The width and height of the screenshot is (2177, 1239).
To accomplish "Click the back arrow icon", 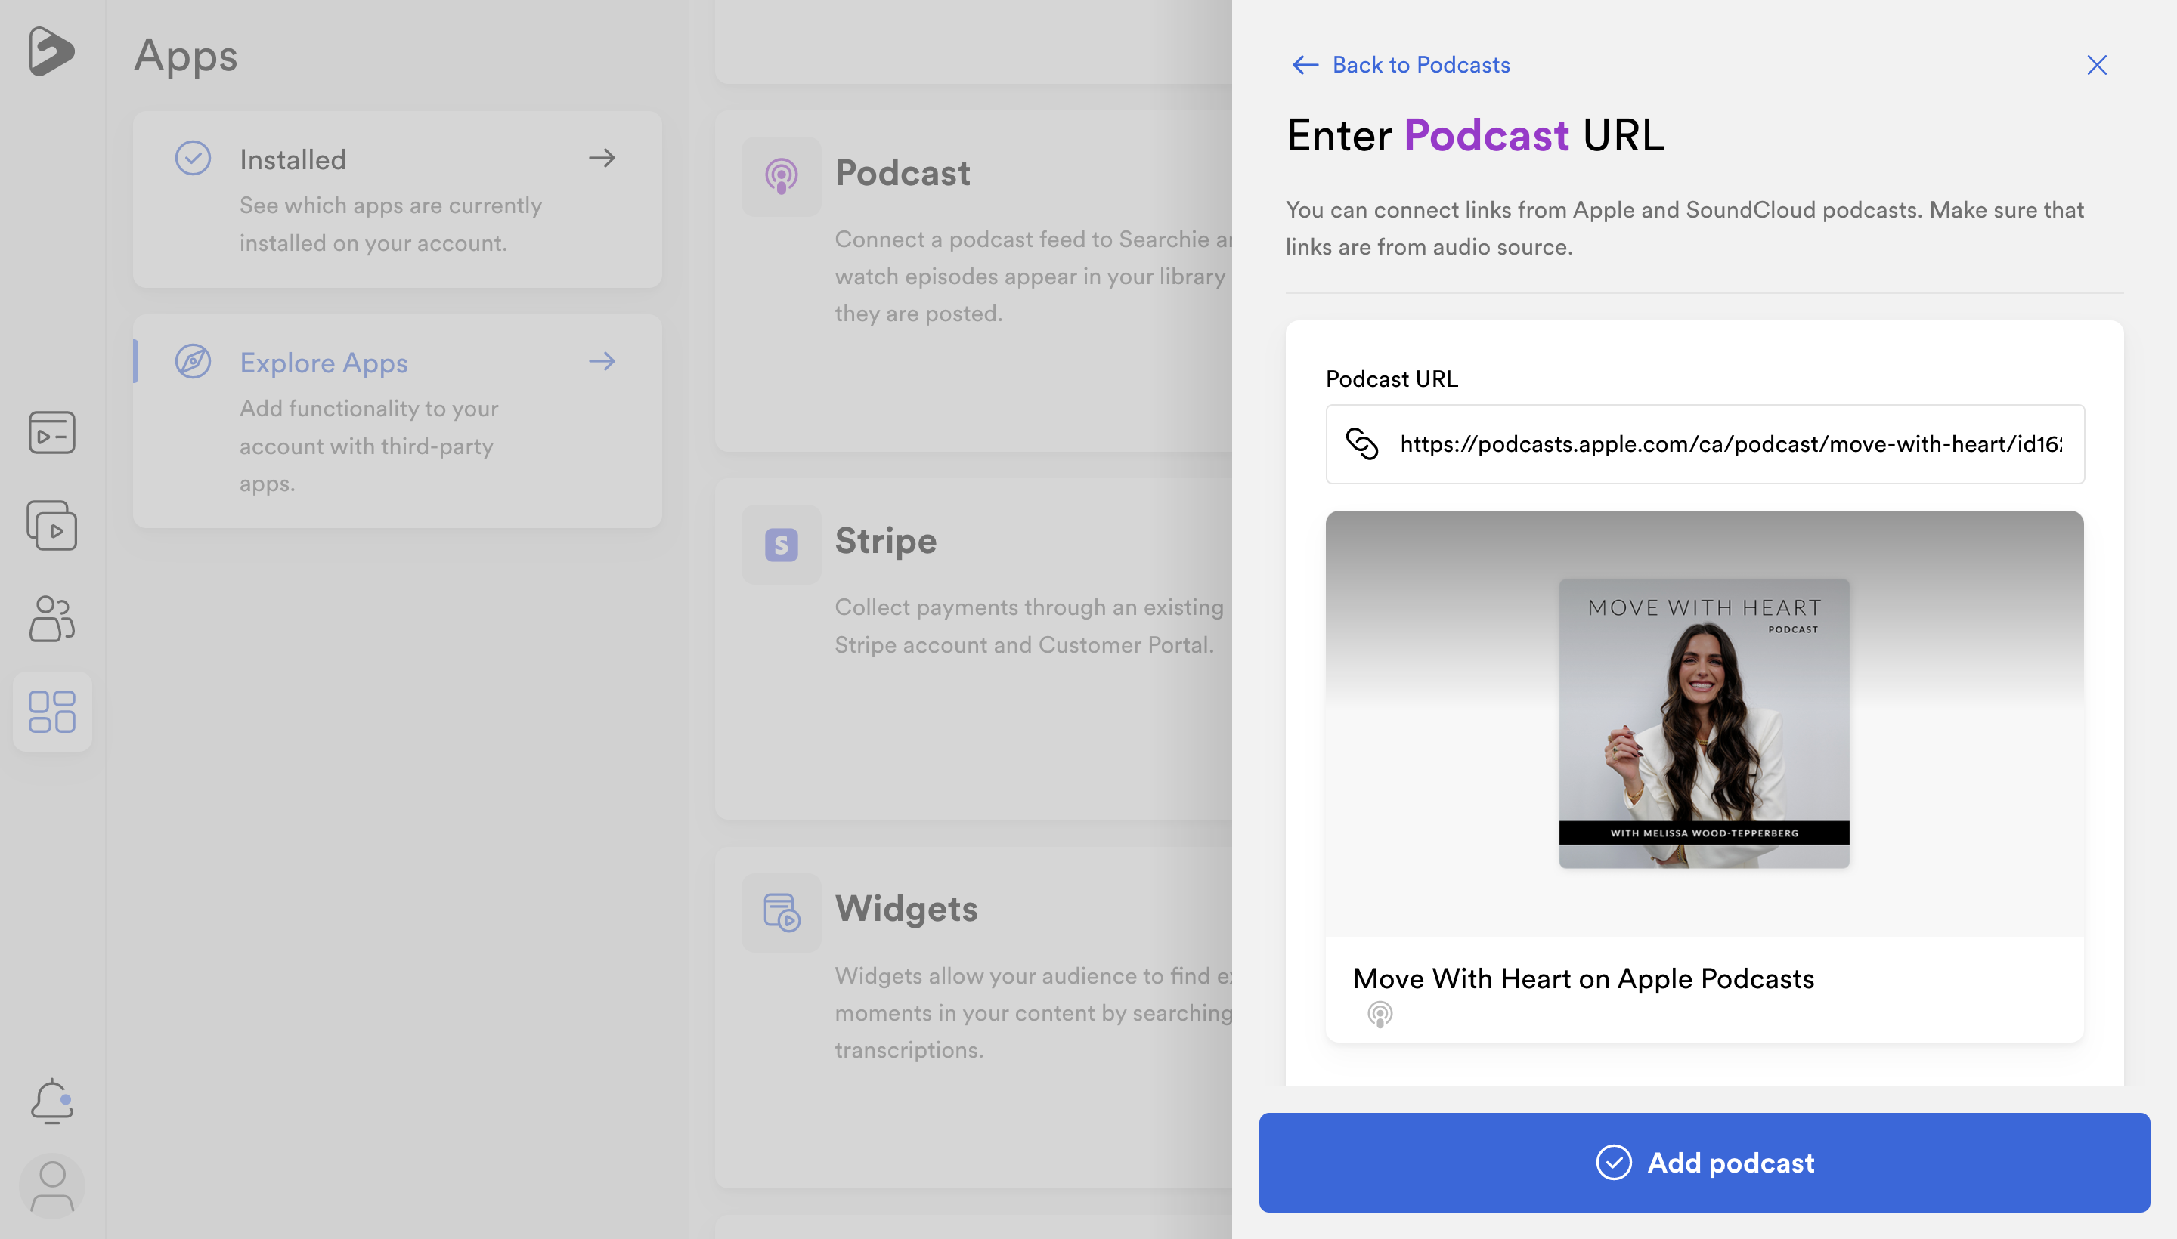I will (1305, 65).
